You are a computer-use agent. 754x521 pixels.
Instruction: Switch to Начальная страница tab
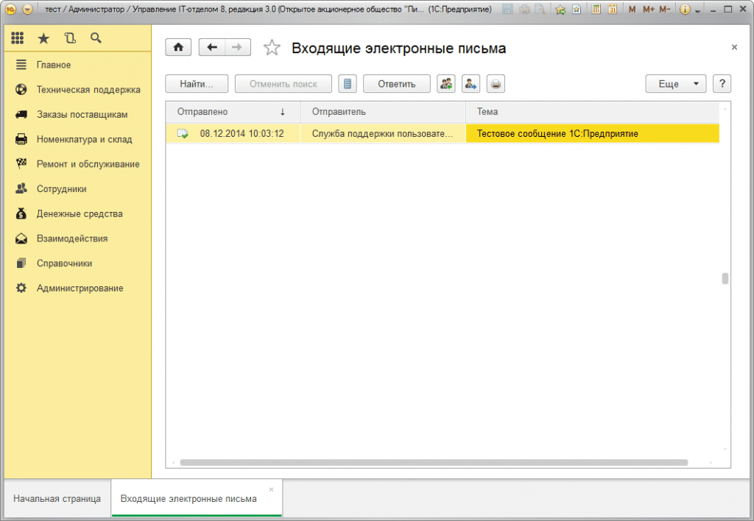click(57, 499)
